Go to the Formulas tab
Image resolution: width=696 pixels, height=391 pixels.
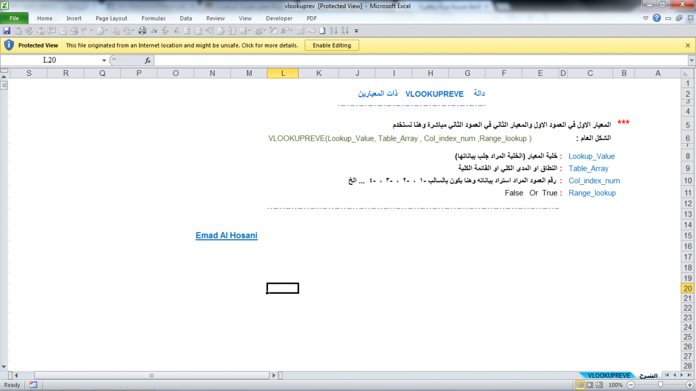click(x=154, y=19)
